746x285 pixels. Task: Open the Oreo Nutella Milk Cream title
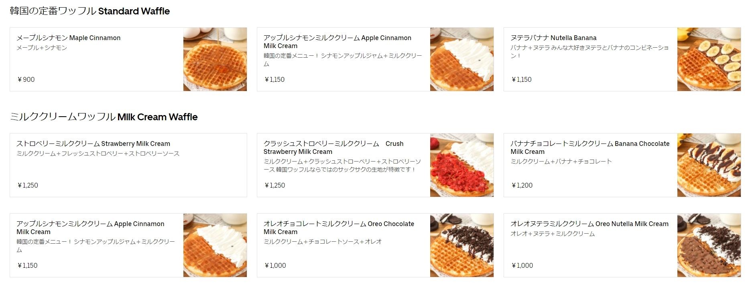coord(589,224)
